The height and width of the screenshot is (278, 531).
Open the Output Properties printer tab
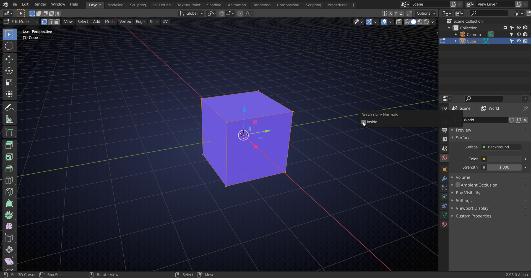pos(444,130)
